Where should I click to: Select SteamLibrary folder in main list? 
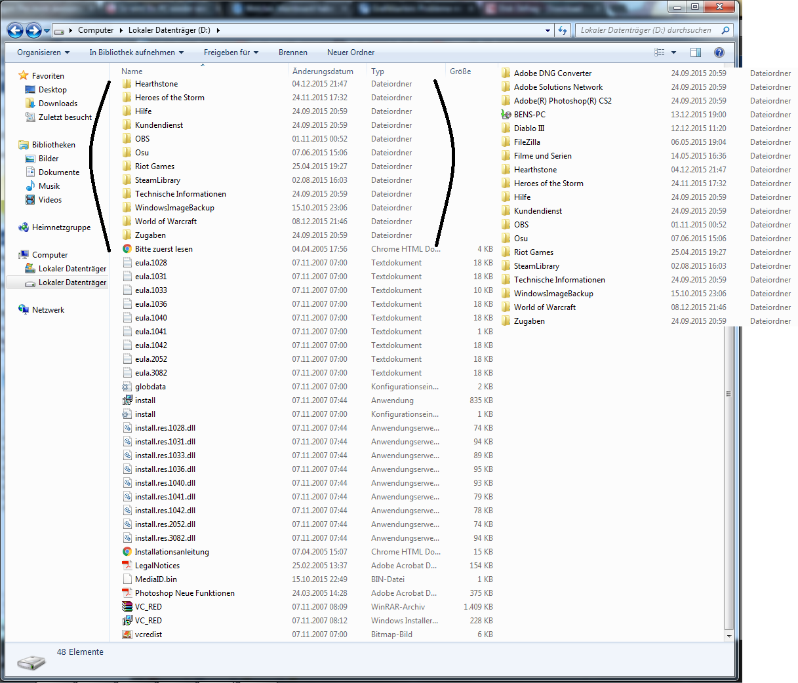(x=157, y=180)
